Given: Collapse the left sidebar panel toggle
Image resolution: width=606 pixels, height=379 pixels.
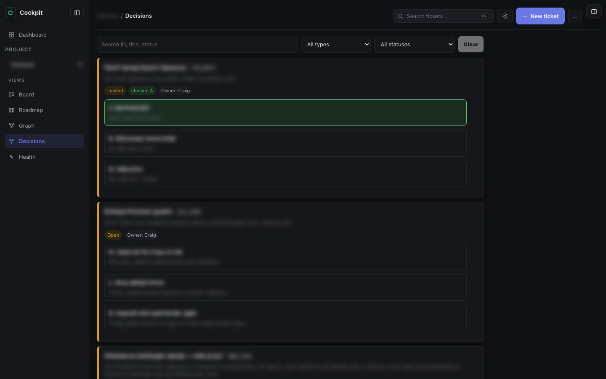Looking at the screenshot, I should [x=77, y=13].
